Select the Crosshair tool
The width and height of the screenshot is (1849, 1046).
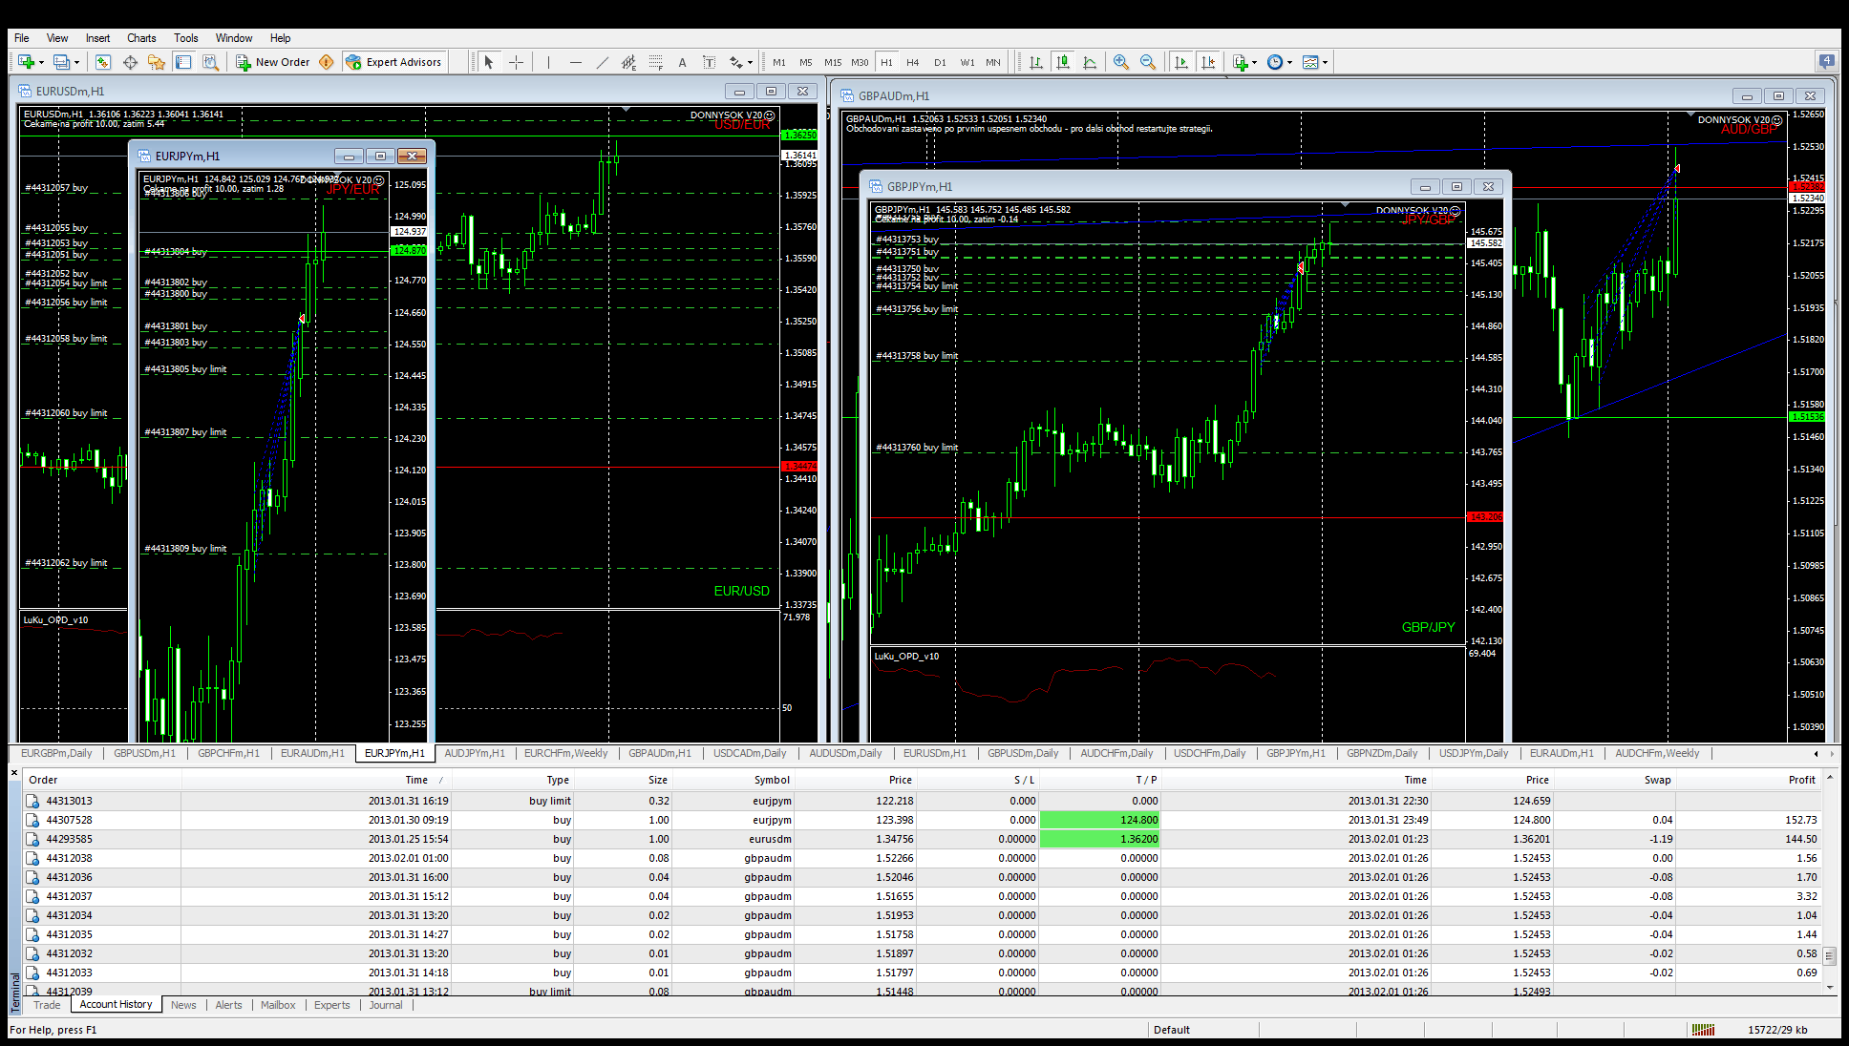pos(517,62)
